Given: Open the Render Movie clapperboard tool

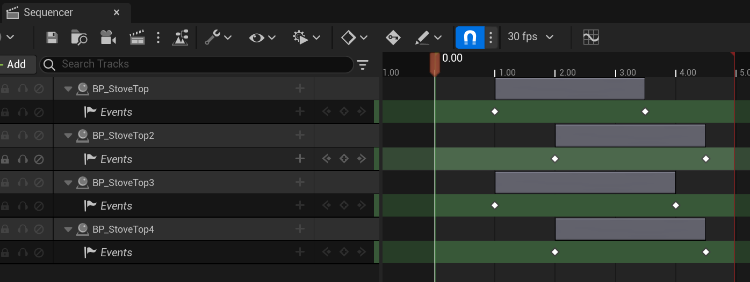Looking at the screenshot, I should click(x=138, y=38).
